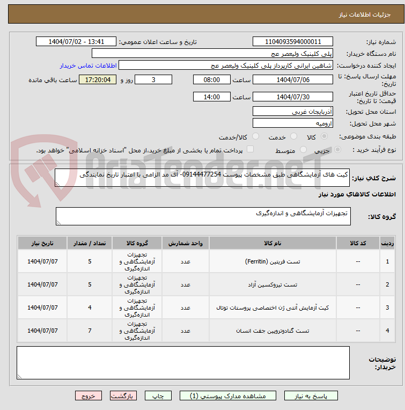Click the کد کالا column header
Viewport: 405px width, 410px height.
point(358,243)
